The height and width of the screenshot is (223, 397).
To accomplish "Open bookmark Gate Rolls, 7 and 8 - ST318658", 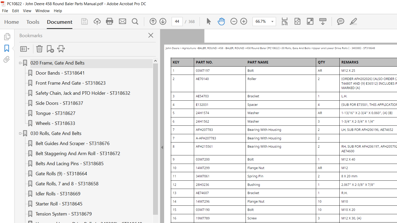I will click(67, 184).
